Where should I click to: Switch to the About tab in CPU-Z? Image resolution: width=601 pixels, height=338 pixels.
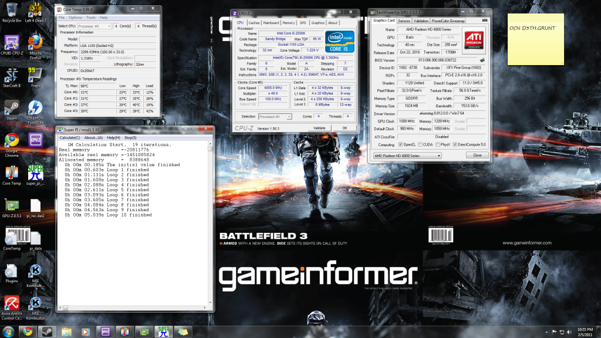point(333,23)
